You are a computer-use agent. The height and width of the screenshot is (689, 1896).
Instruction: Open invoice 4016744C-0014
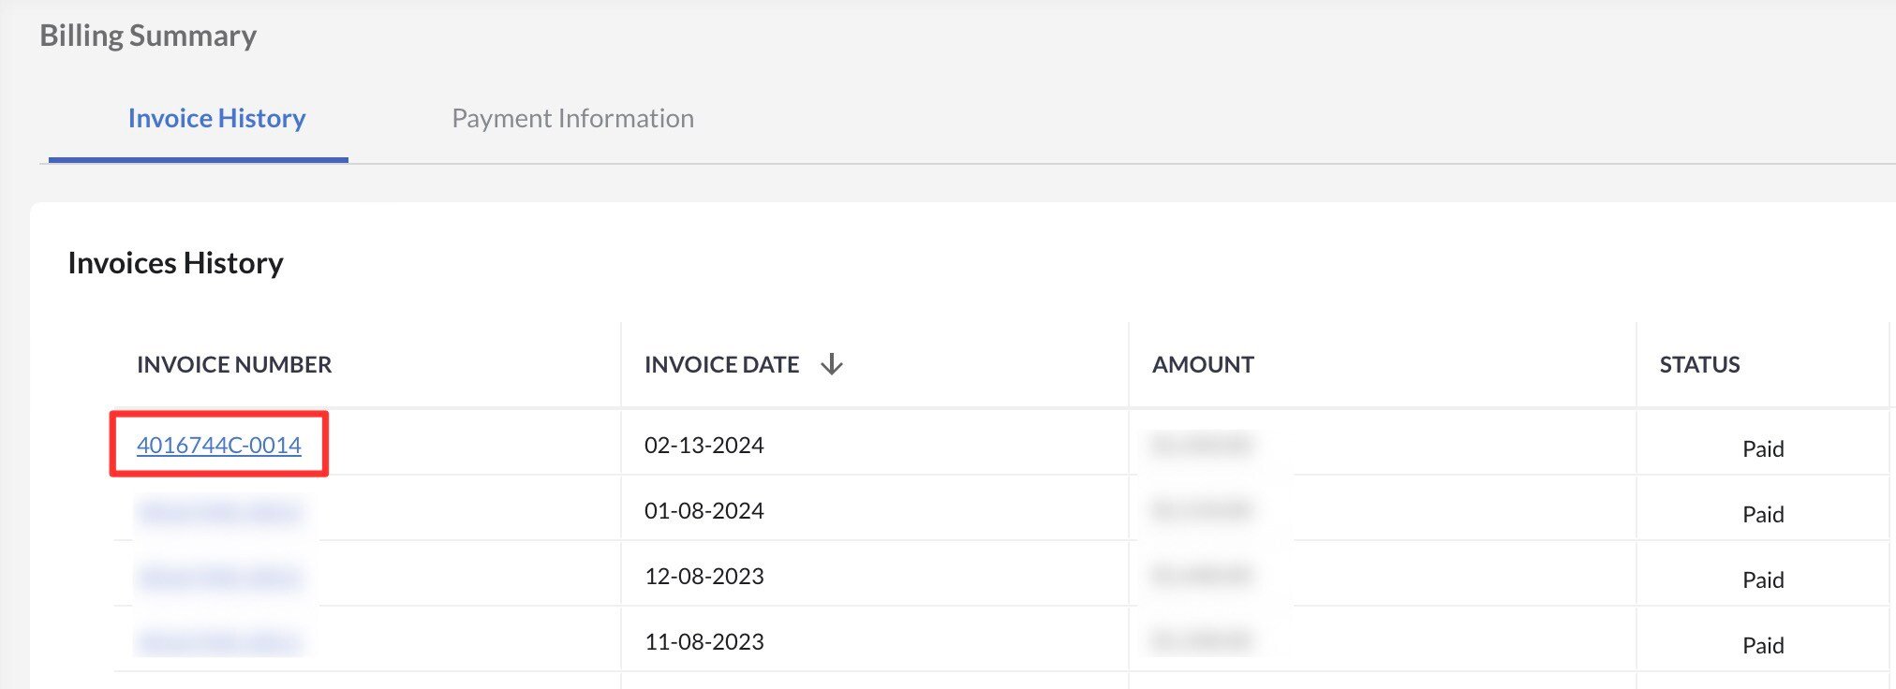pyautogui.click(x=219, y=446)
